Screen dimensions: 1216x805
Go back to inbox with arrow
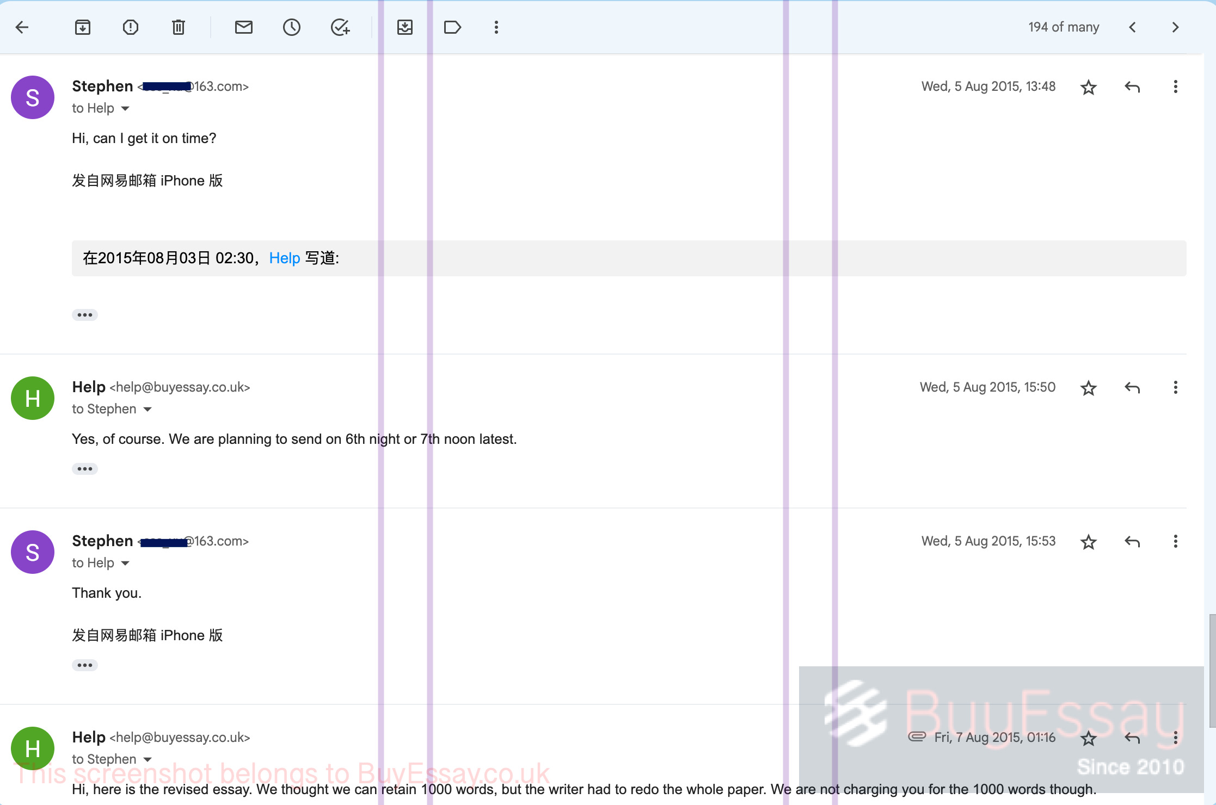[x=22, y=27]
